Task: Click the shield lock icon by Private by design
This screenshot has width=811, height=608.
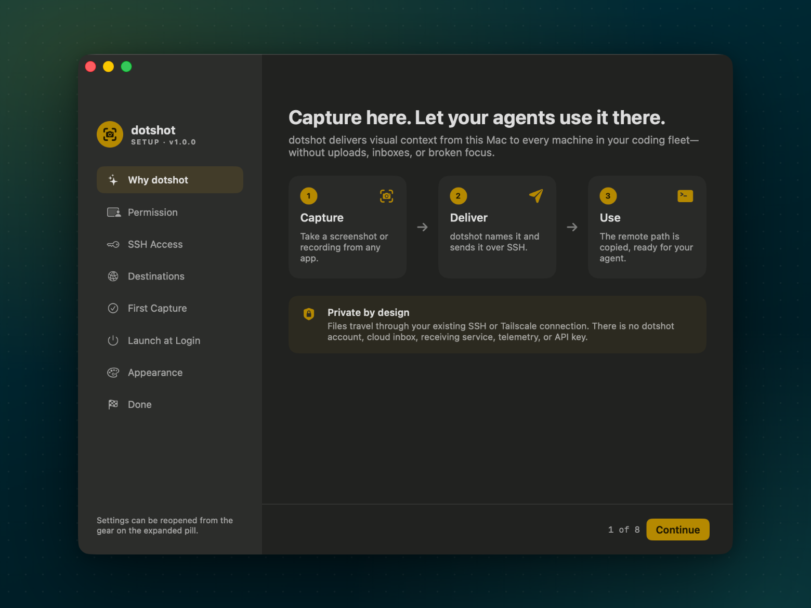Action: click(x=309, y=314)
